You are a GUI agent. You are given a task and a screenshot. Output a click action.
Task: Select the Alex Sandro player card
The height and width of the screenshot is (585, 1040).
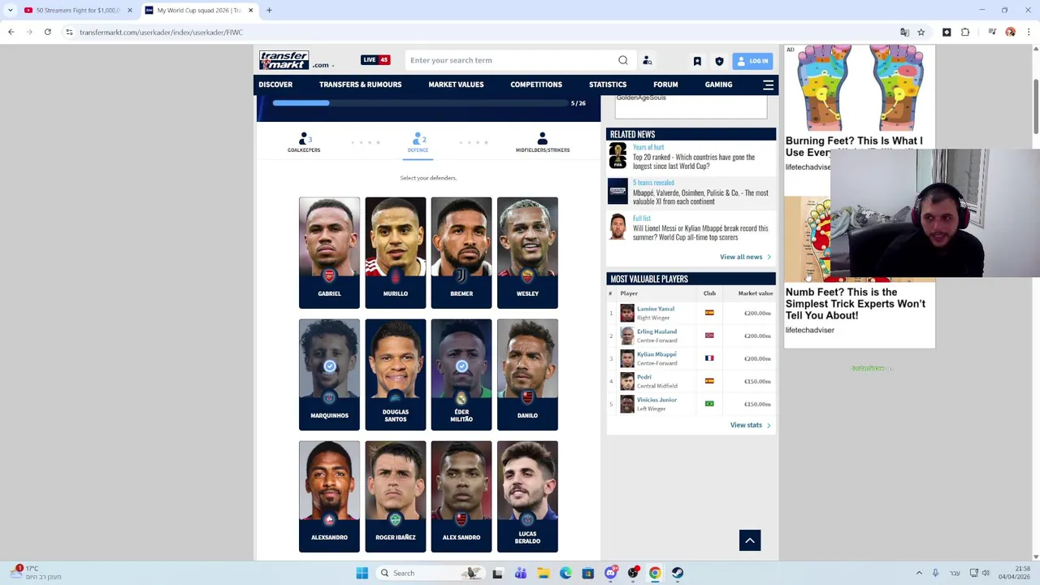[461, 496]
